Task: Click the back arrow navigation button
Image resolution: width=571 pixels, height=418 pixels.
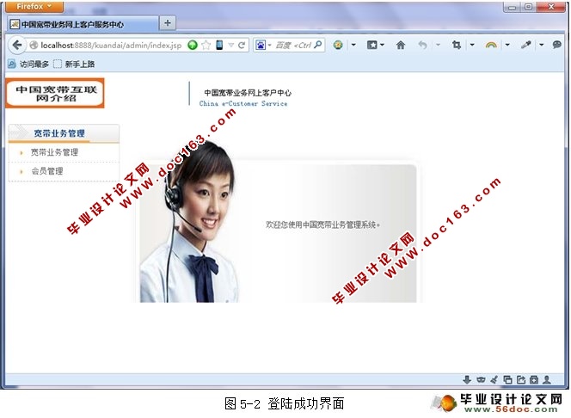Action: (x=16, y=45)
